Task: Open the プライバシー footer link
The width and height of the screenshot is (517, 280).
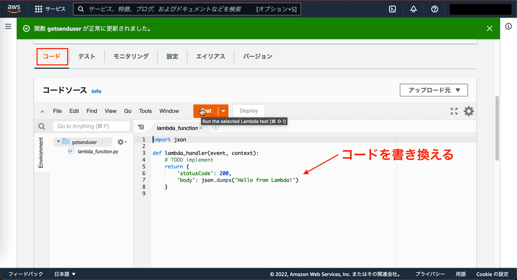Action: tap(430, 274)
